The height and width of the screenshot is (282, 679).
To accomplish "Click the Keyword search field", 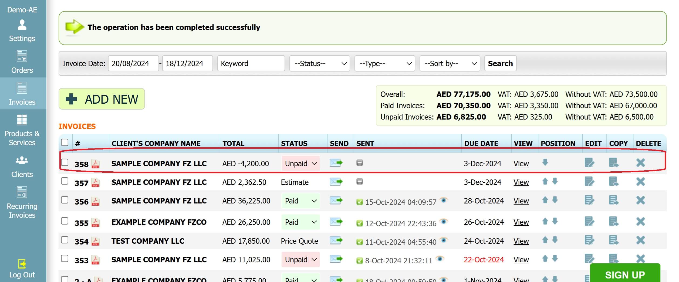I will [251, 64].
